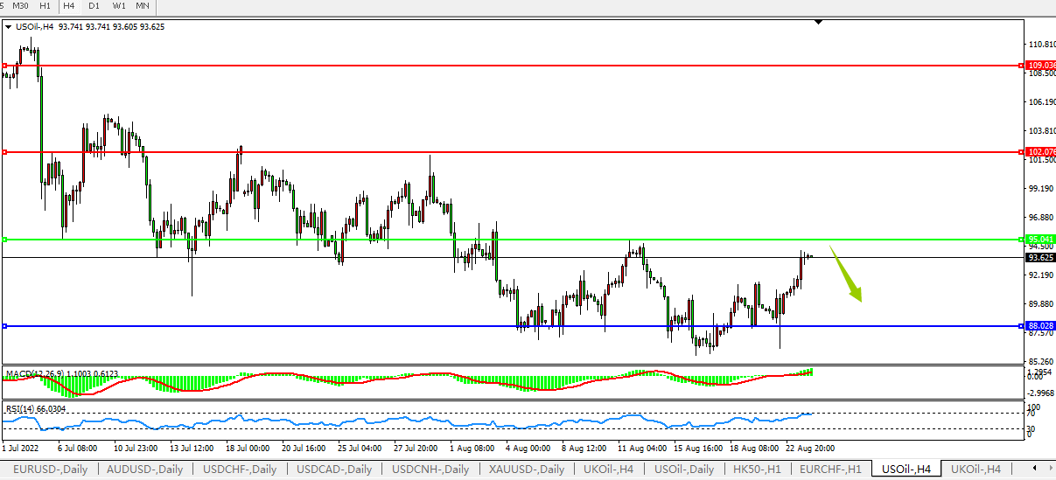
Task: Click the chart shift triangle marker at top
Action: 818,22
